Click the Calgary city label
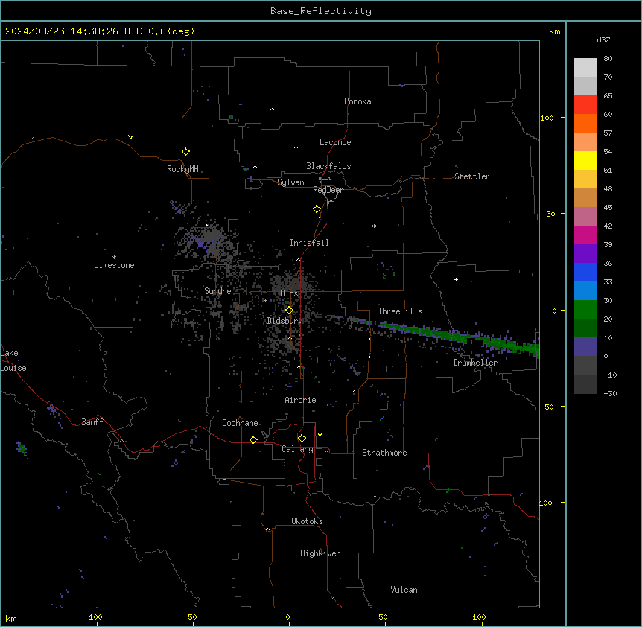This screenshot has width=642, height=627. 297,449
